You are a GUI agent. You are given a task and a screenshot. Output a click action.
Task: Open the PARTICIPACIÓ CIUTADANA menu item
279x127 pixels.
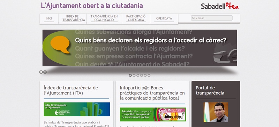136,18
